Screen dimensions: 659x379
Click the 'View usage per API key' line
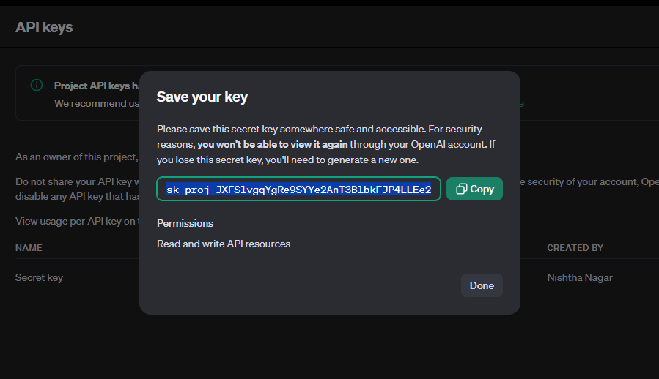pos(77,221)
